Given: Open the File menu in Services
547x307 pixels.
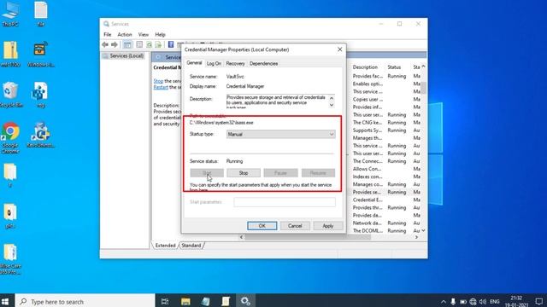Looking at the screenshot, I should [108, 34].
